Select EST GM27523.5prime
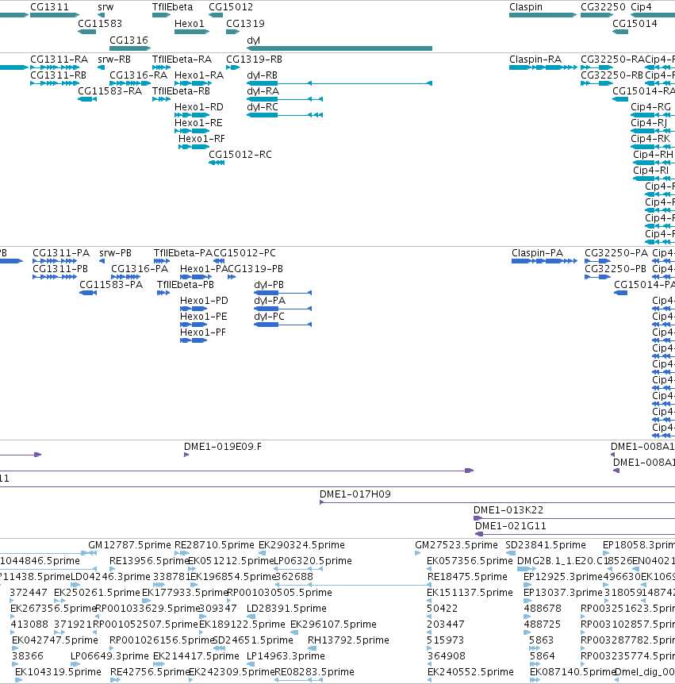Screen dimensions: 675x684 pos(456,545)
